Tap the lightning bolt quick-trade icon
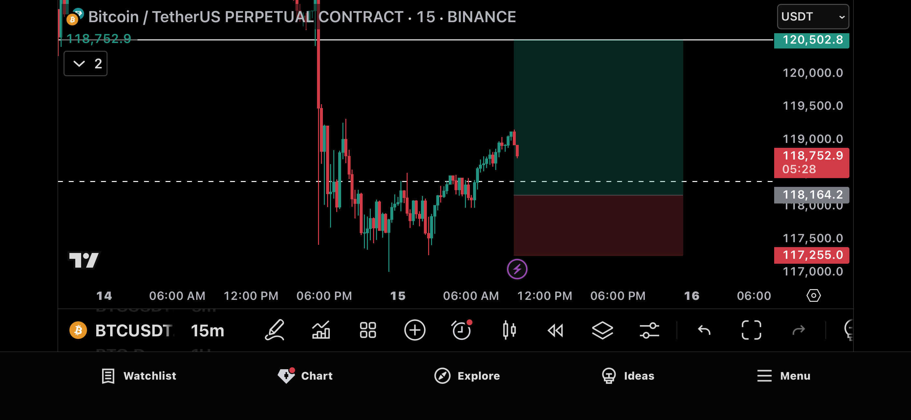911x420 pixels. pos(517,269)
